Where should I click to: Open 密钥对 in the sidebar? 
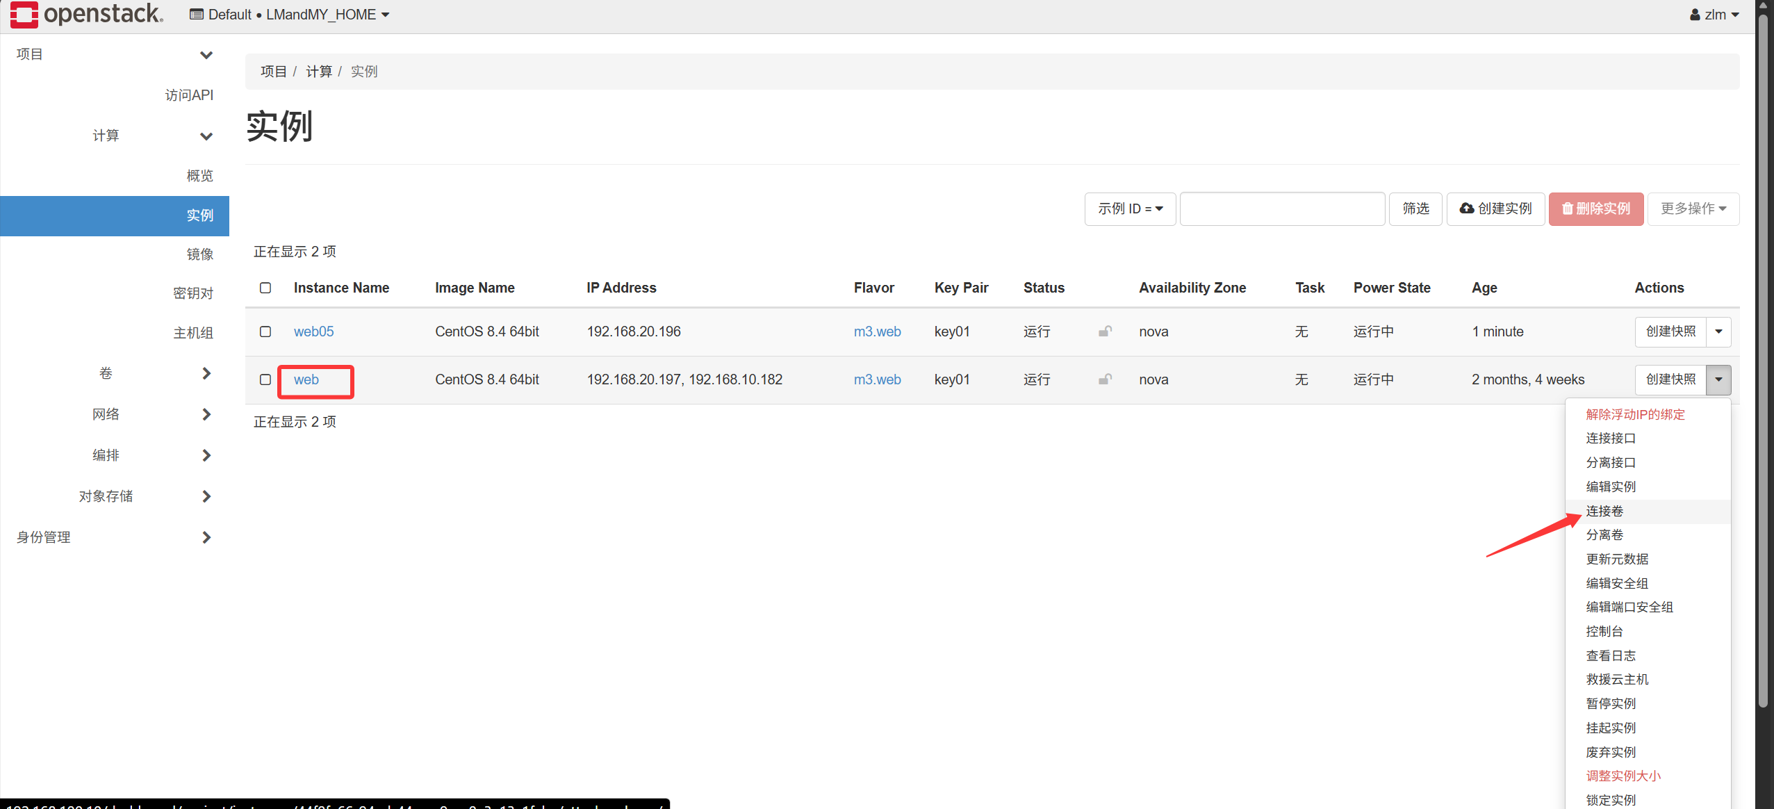point(192,293)
